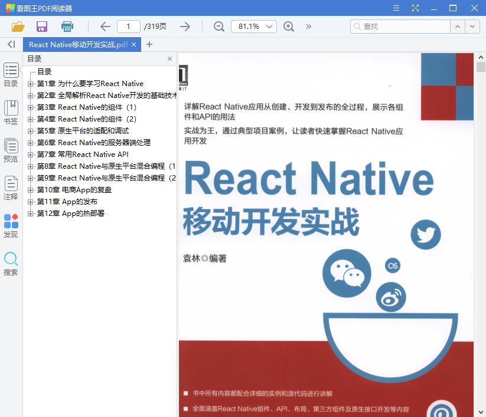486x417 pixels.
Task: Open a PDF file with folder icon
Action: [18, 27]
